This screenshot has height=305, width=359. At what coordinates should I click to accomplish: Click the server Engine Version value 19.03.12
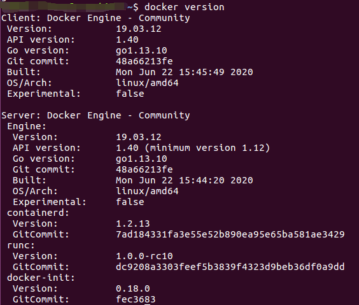click(139, 137)
